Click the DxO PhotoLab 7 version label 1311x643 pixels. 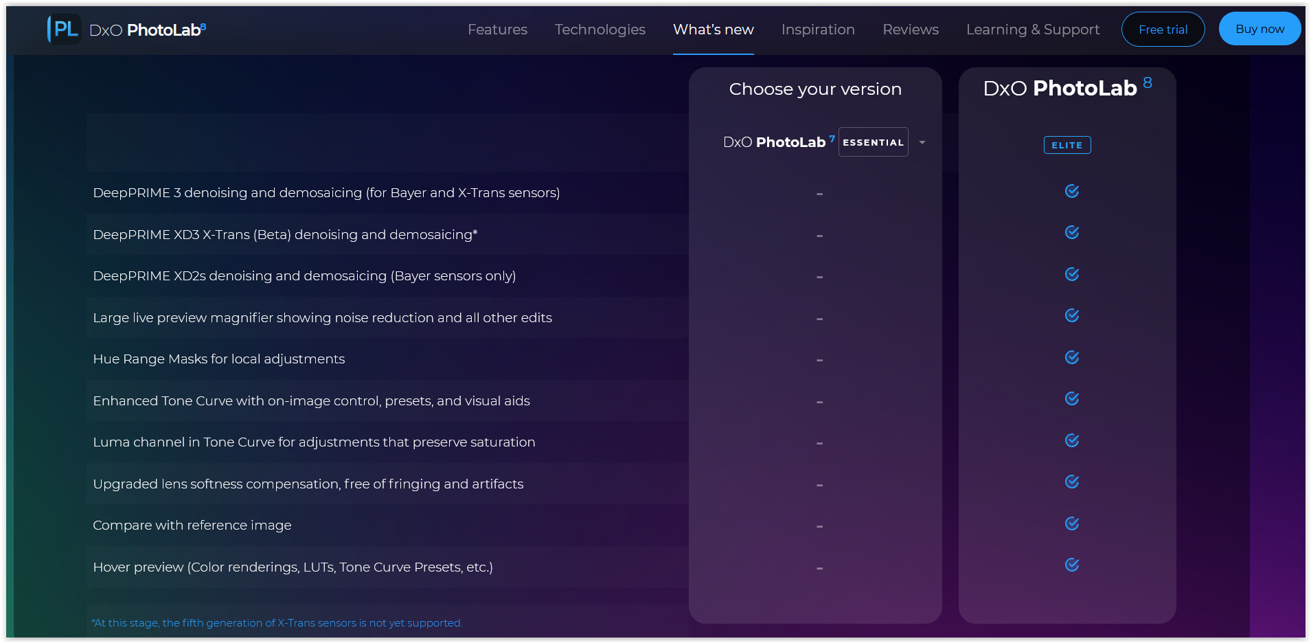click(779, 142)
